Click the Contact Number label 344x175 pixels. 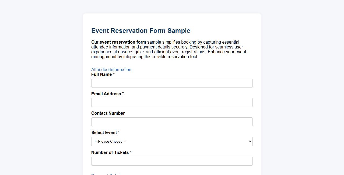(x=108, y=113)
